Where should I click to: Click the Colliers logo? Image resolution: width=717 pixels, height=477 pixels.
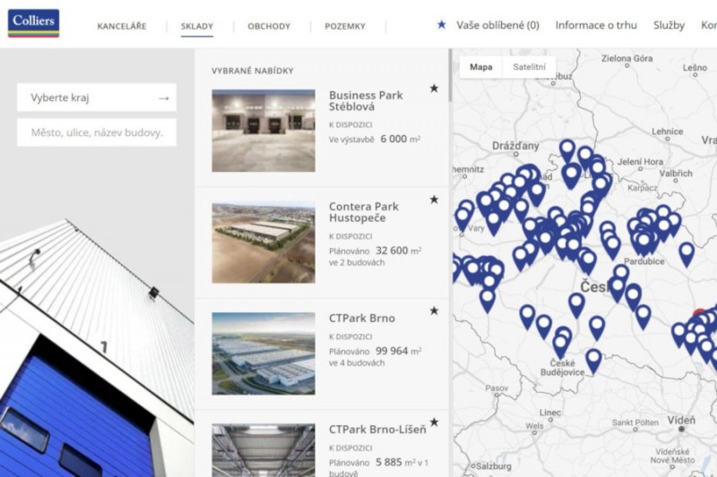[33, 23]
